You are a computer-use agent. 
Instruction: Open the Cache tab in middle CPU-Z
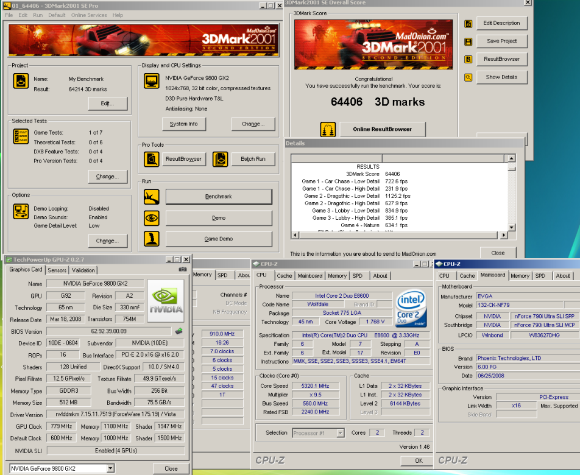point(285,276)
